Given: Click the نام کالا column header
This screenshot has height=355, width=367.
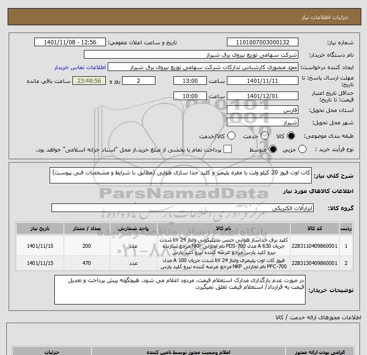Looking at the screenshot, I should click(x=224, y=228).
